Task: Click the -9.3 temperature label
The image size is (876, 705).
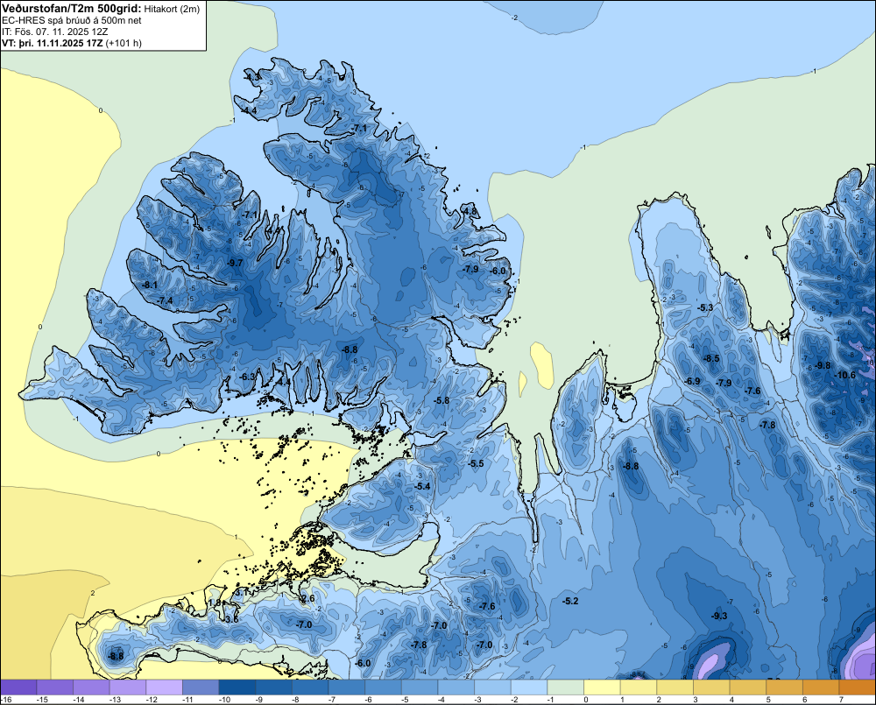Action: pyautogui.click(x=719, y=616)
